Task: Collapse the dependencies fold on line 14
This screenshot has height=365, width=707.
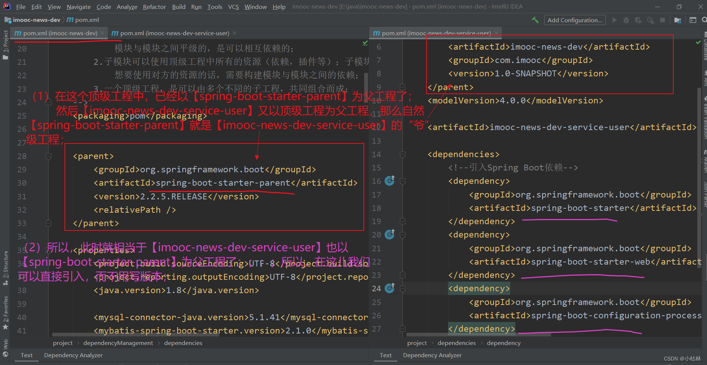Action: (403, 155)
